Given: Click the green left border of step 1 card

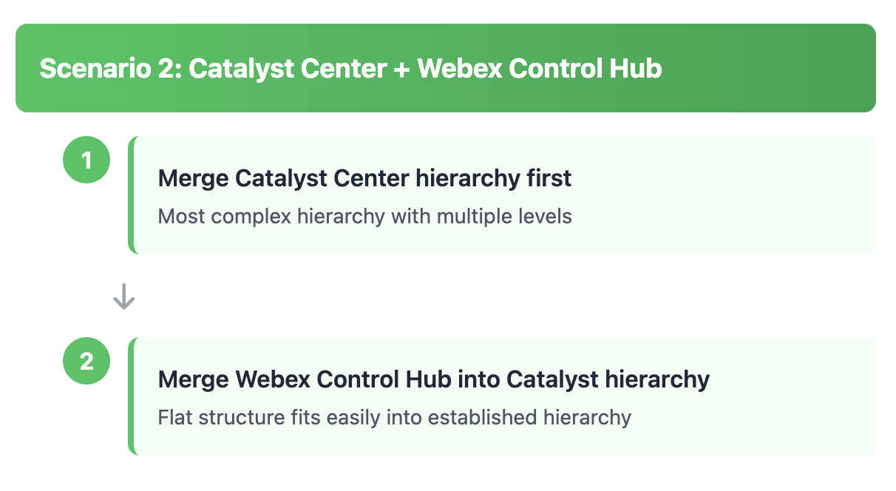Looking at the screenshot, I should [x=132, y=195].
